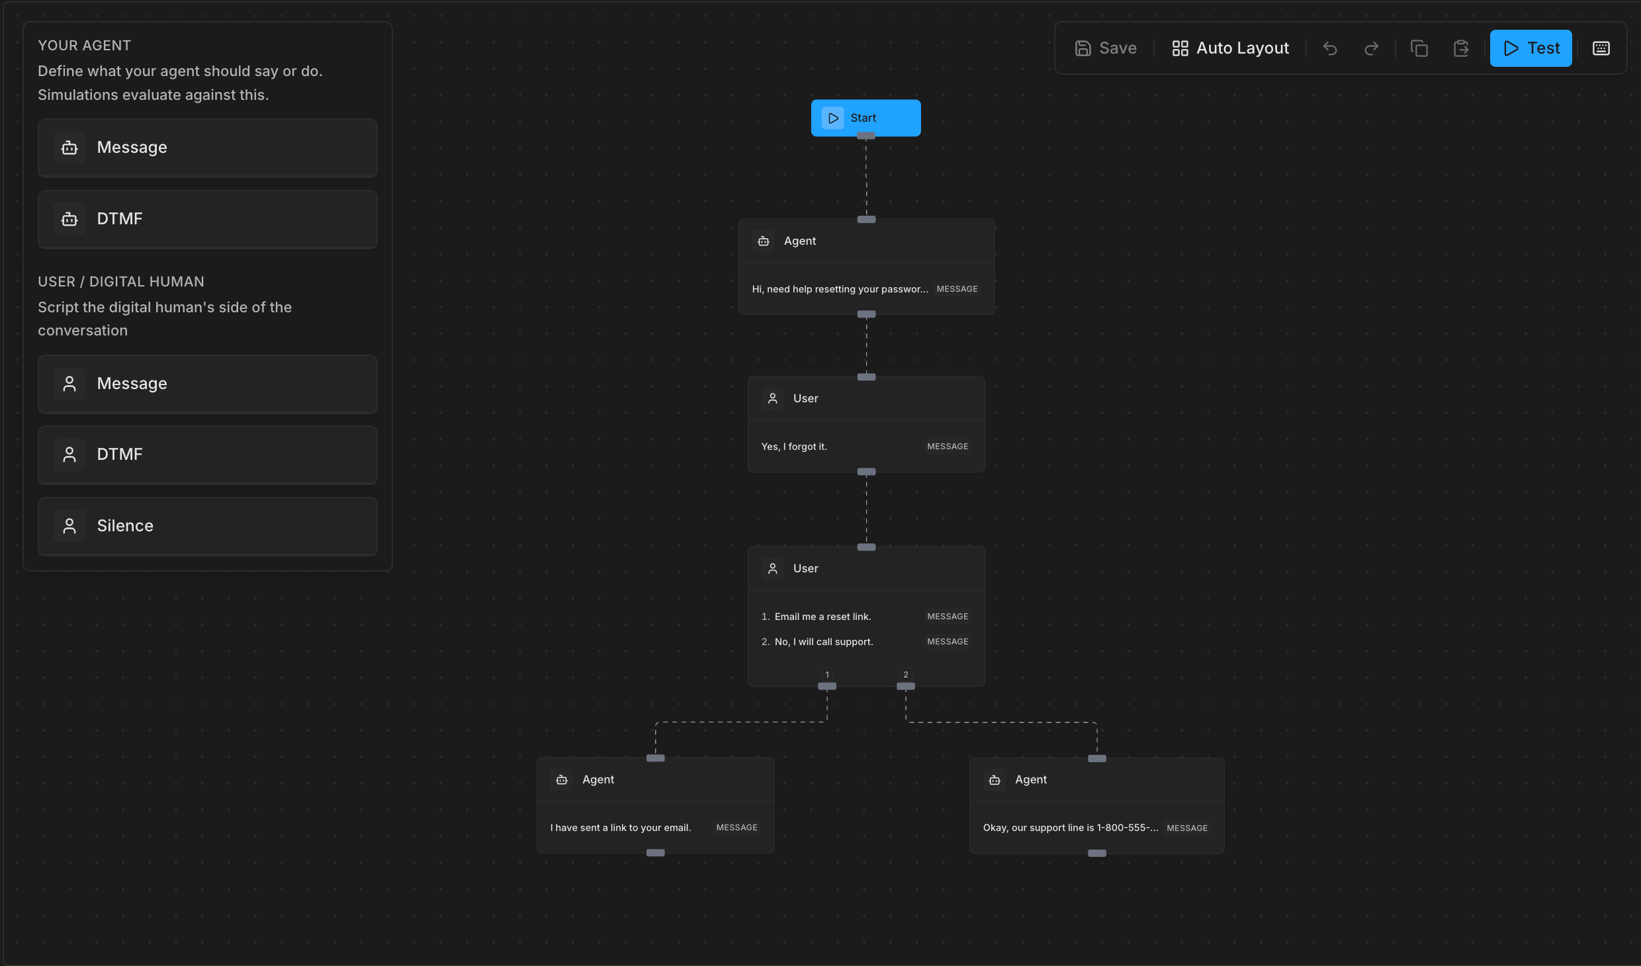The height and width of the screenshot is (966, 1641).
Task: Click bottom handle of 'sent a link' Agent node
Action: (x=656, y=853)
